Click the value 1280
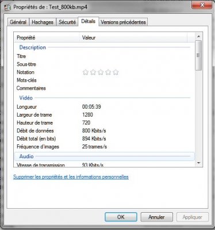 click(x=87, y=115)
